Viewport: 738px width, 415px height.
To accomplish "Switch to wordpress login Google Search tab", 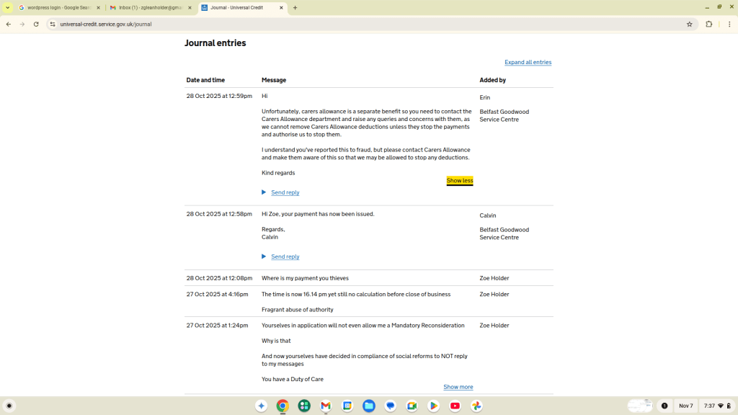I will tap(58, 8).
